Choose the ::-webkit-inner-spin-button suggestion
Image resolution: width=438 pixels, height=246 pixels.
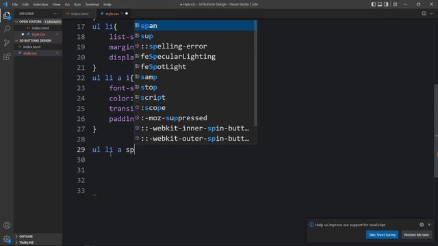point(194,128)
